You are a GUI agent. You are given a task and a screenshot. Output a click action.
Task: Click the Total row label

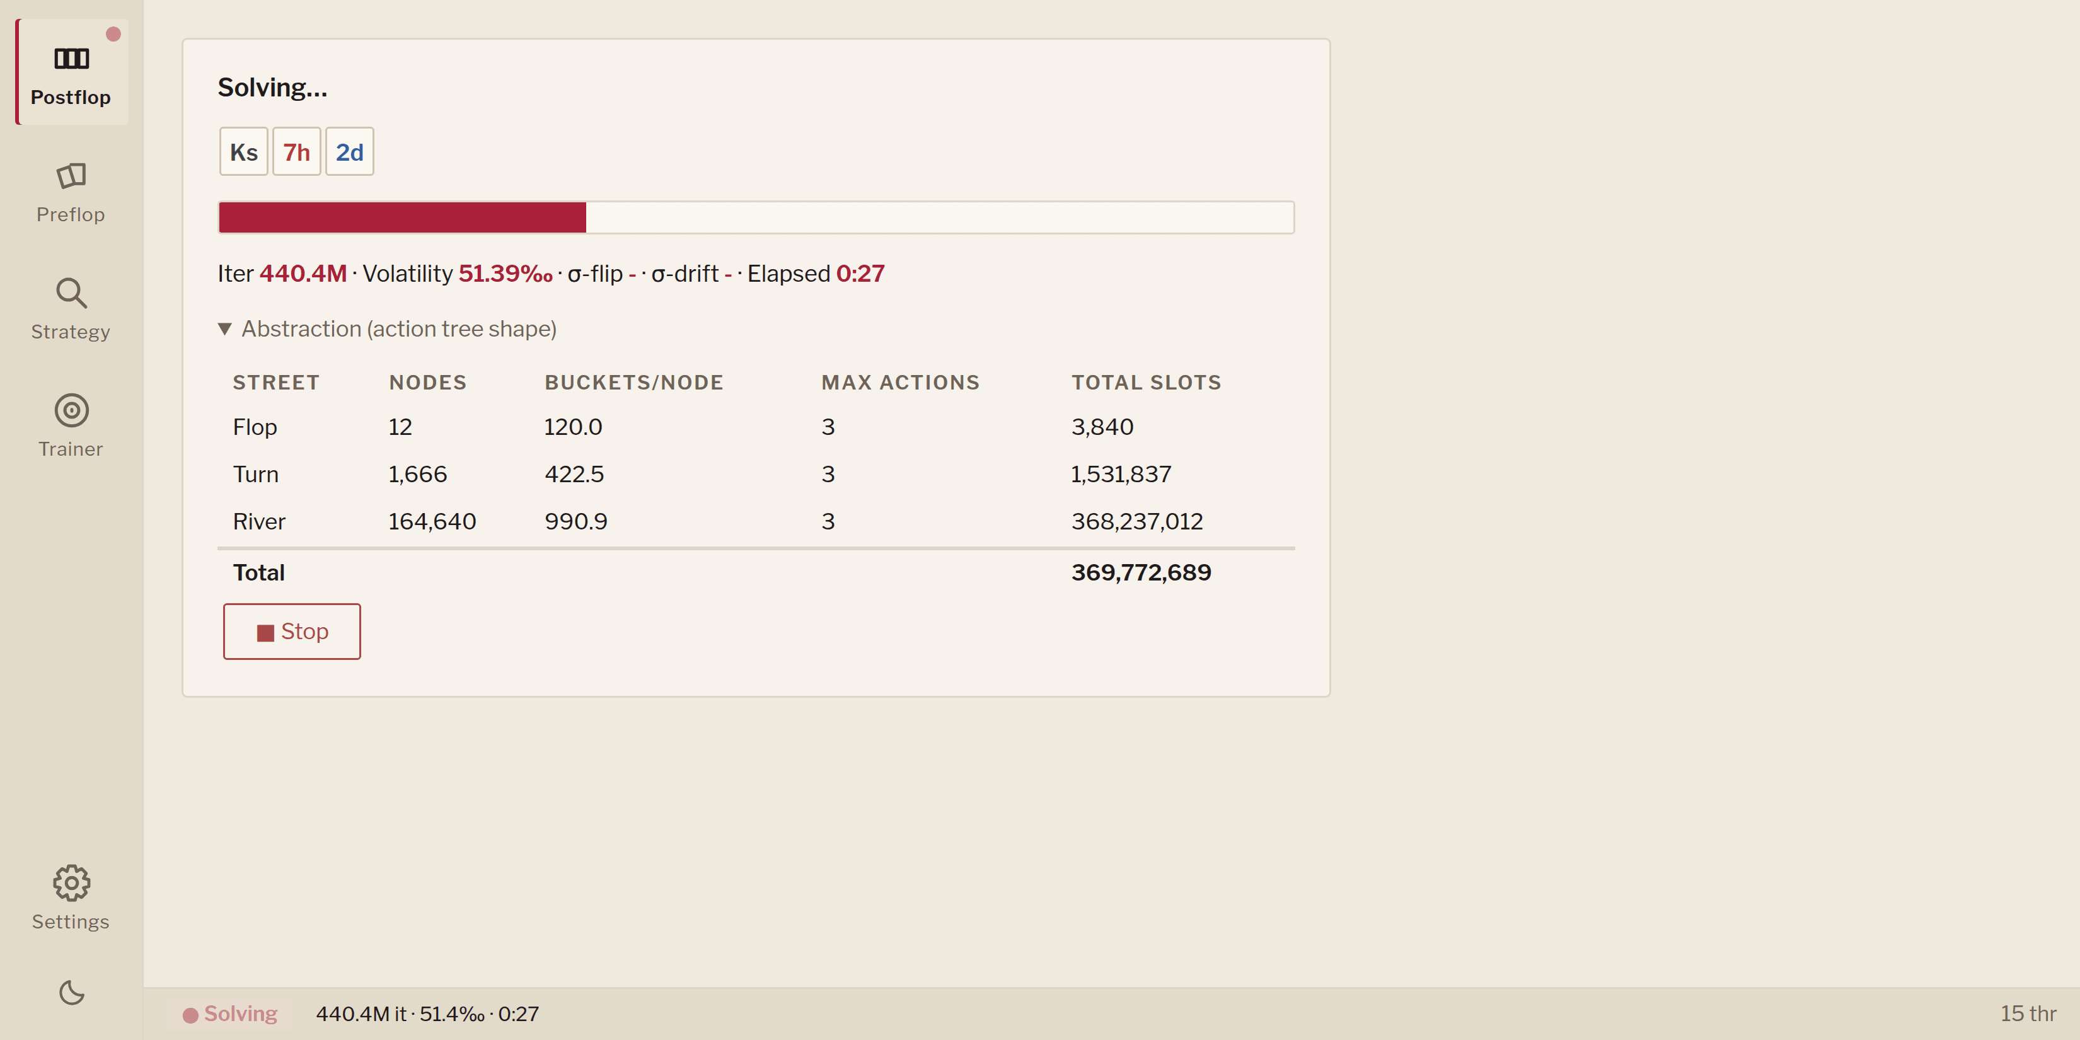[259, 572]
